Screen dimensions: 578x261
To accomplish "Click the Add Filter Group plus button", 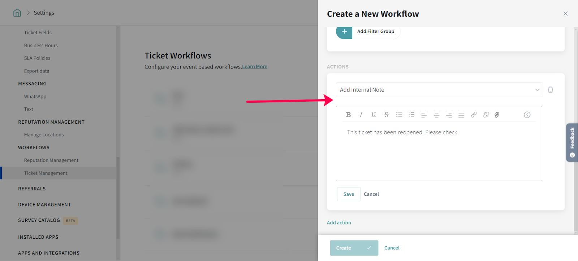I will pyautogui.click(x=344, y=32).
